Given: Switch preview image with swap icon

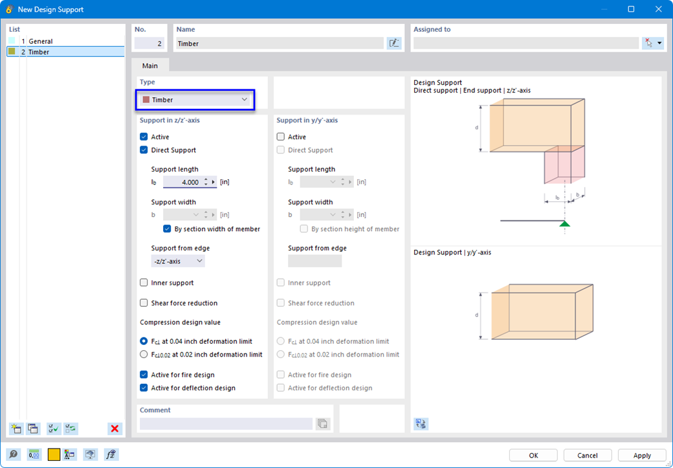Looking at the screenshot, I should coord(421,424).
